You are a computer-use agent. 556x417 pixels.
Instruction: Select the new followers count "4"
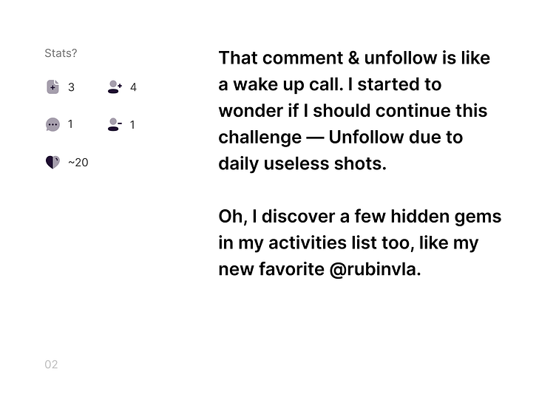pyautogui.click(x=133, y=87)
